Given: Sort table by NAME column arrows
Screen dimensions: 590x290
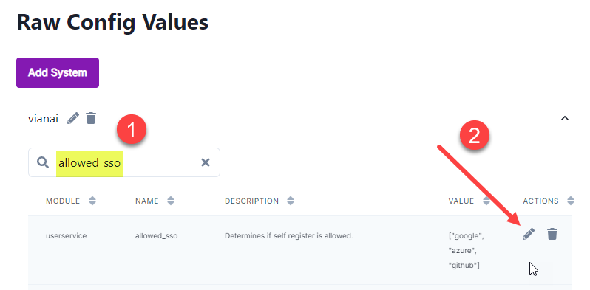Looking at the screenshot, I should coord(171,201).
